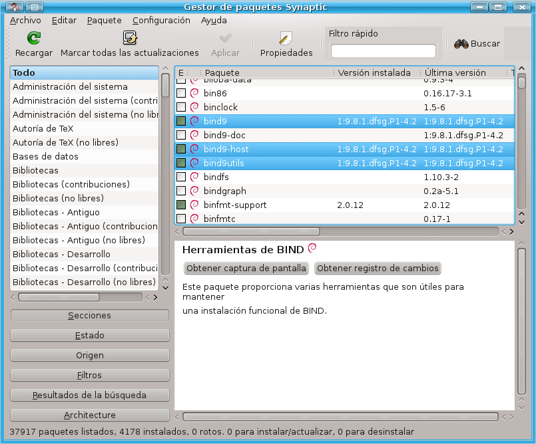Open the Paquete menu
The width and height of the screenshot is (536, 444).
click(x=105, y=21)
